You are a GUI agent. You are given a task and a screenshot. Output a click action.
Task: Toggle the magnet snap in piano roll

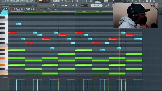point(6,9)
